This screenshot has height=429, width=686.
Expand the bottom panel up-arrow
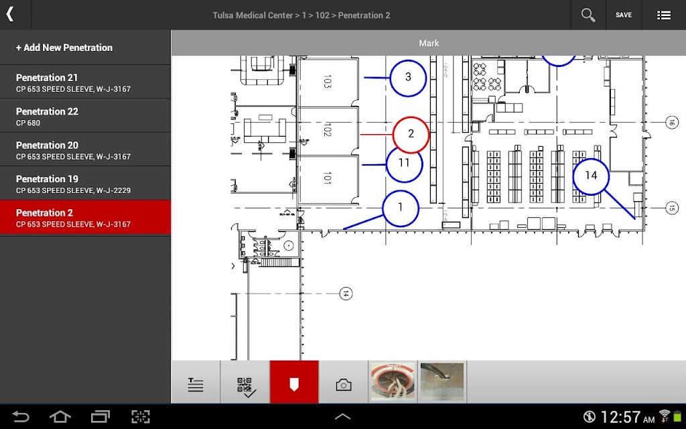coord(342,416)
